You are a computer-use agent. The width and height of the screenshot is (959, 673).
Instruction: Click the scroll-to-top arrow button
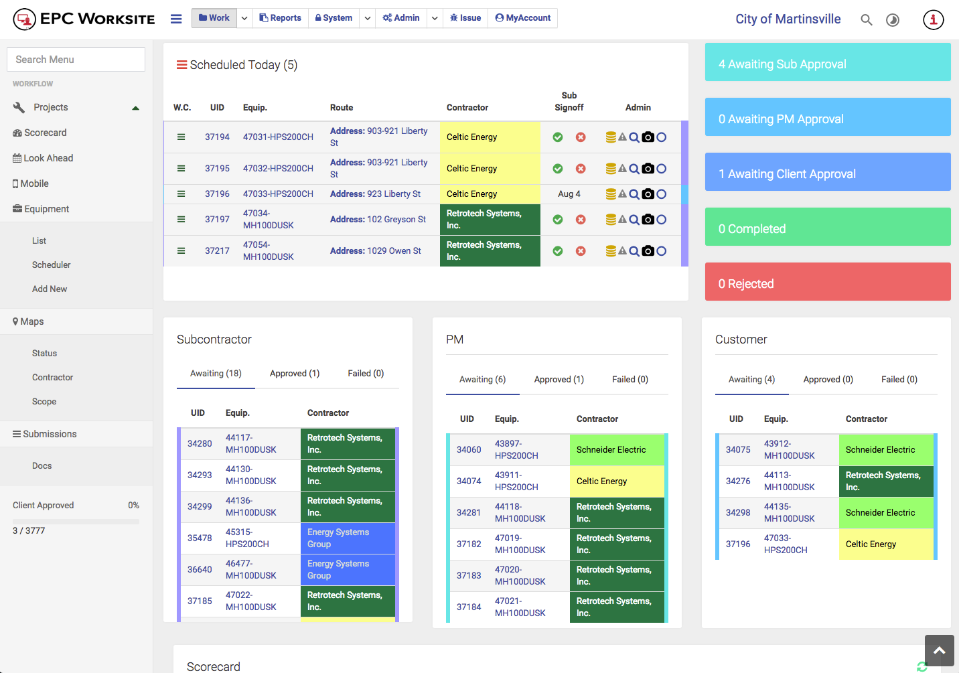click(x=940, y=650)
